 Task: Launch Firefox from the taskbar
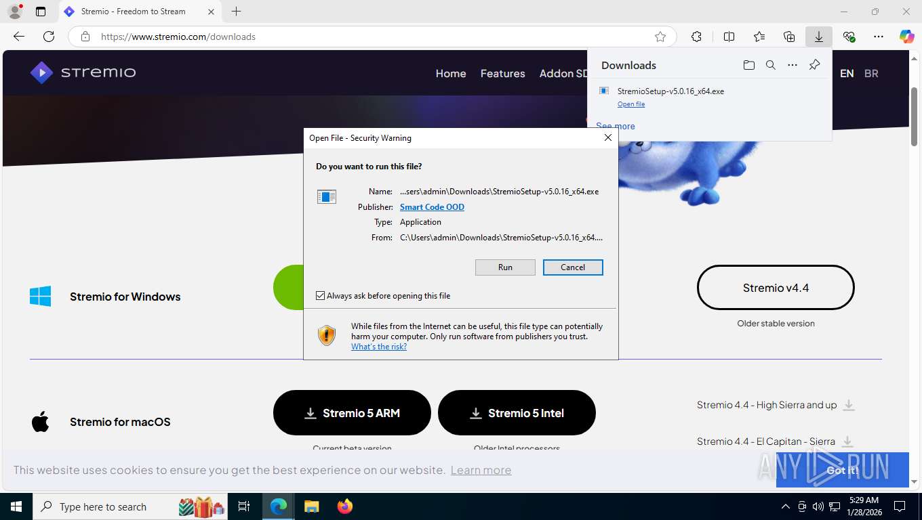point(345,506)
